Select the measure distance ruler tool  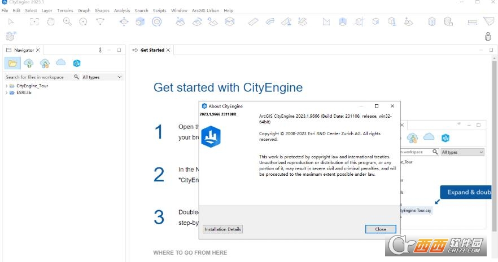click(x=472, y=22)
